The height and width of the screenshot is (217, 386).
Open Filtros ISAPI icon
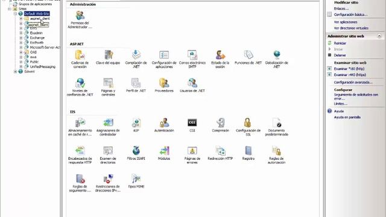tap(136, 151)
